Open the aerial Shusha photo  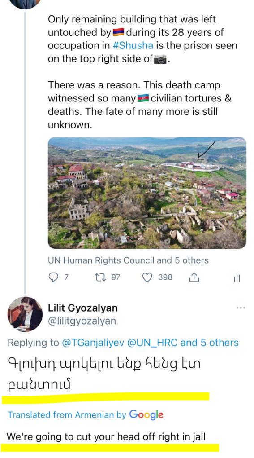click(147, 193)
